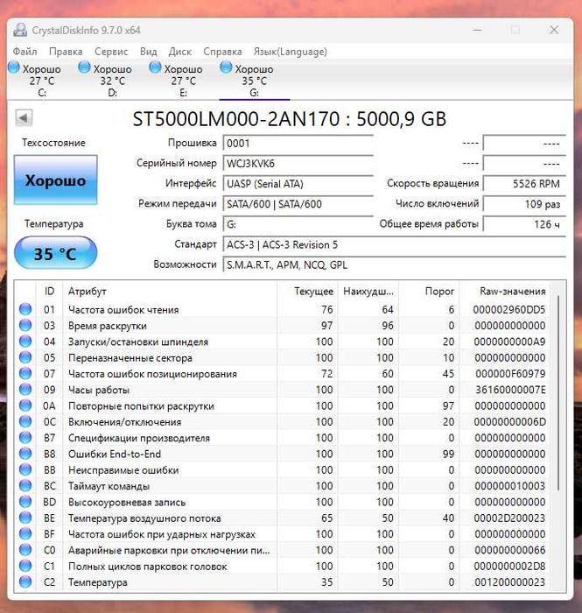The width and height of the screenshot is (582, 613).
Task: Click the total hours value 126 ч
Action: pos(524,224)
